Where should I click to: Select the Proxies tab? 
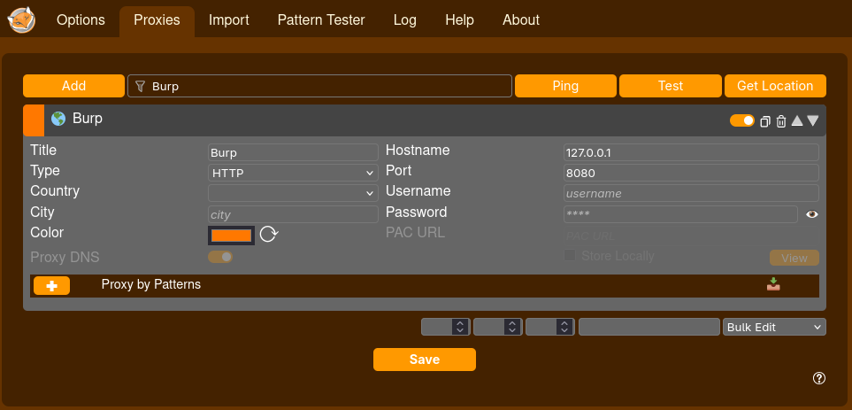pos(157,20)
